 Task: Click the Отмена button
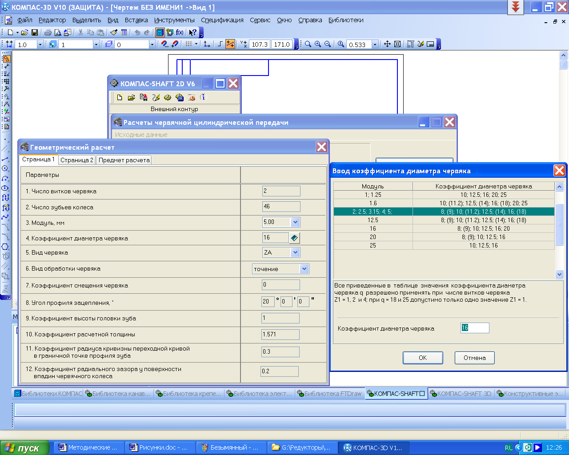pos(475,358)
